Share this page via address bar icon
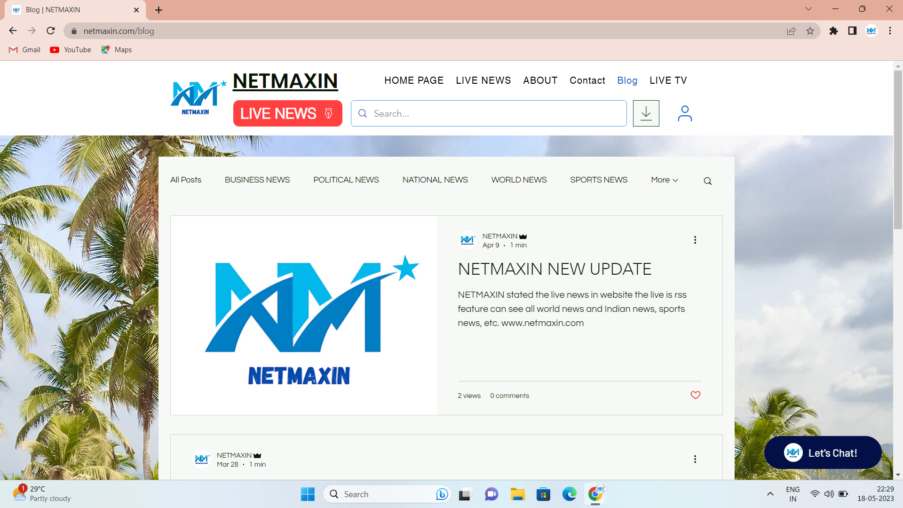The width and height of the screenshot is (903, 508). tap(791, 31)
